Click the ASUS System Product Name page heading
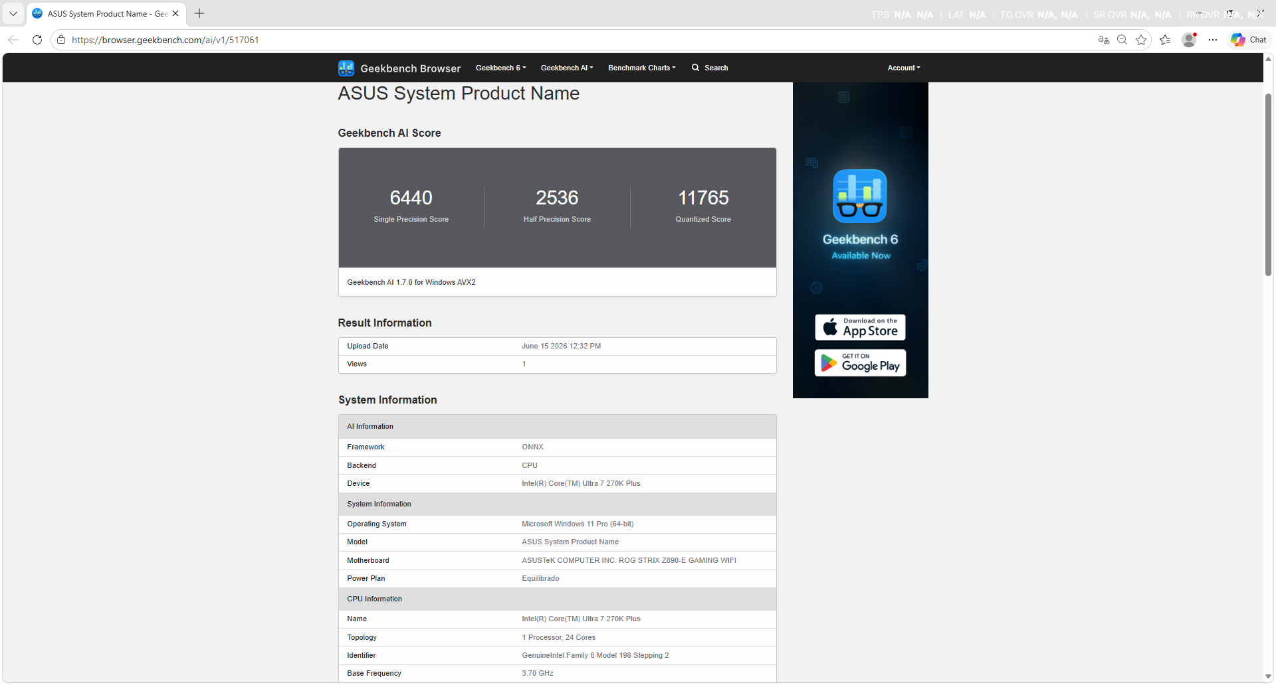This screenshot has height=685, width=1276. tap(459, 93)
